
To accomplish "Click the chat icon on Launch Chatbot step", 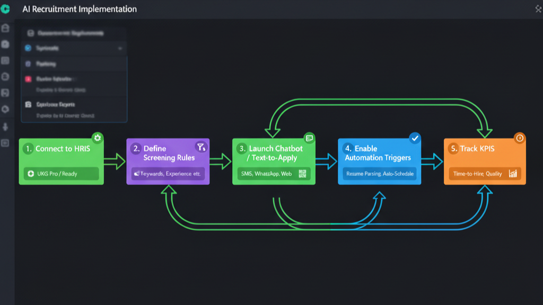I will (x=309, y=138).
